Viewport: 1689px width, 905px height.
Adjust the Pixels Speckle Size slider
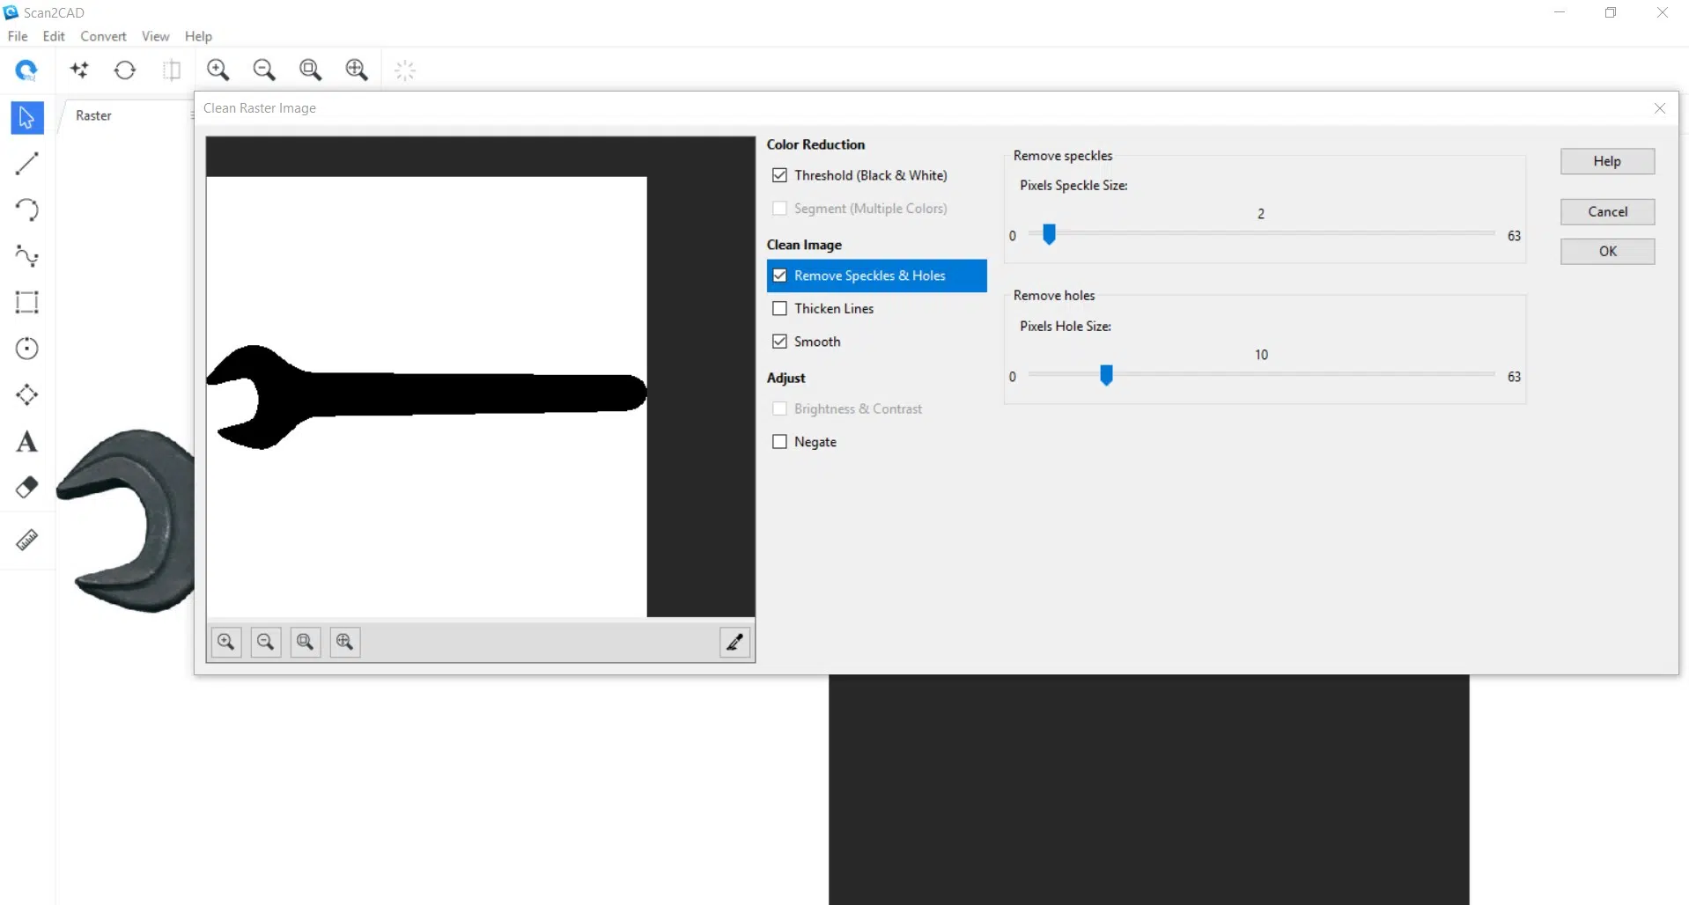1048,234
